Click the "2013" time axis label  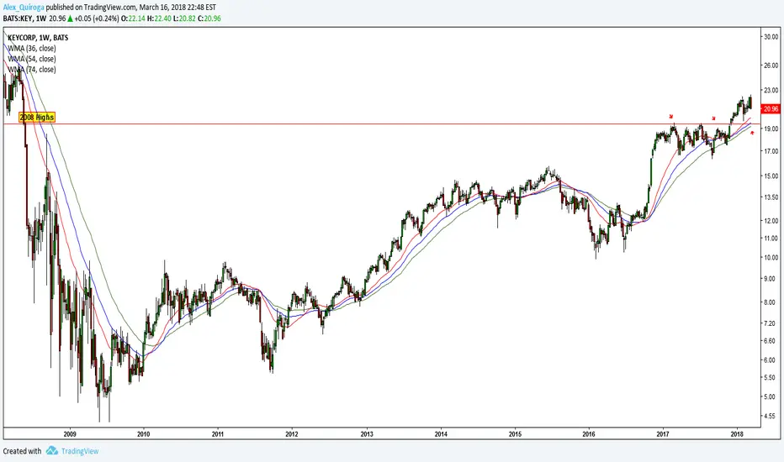pos(367,434)
